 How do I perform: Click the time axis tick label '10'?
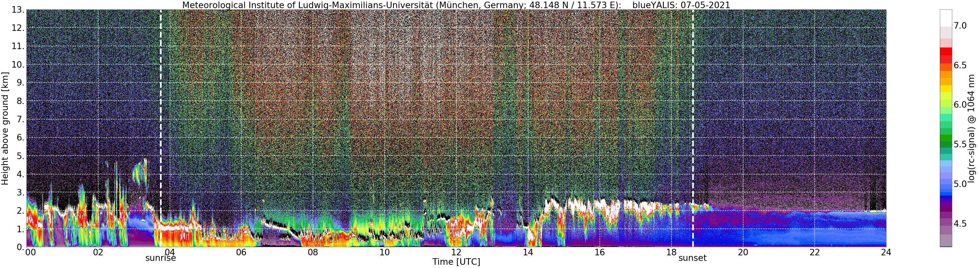pyautogui.click(x=385, y=252)
